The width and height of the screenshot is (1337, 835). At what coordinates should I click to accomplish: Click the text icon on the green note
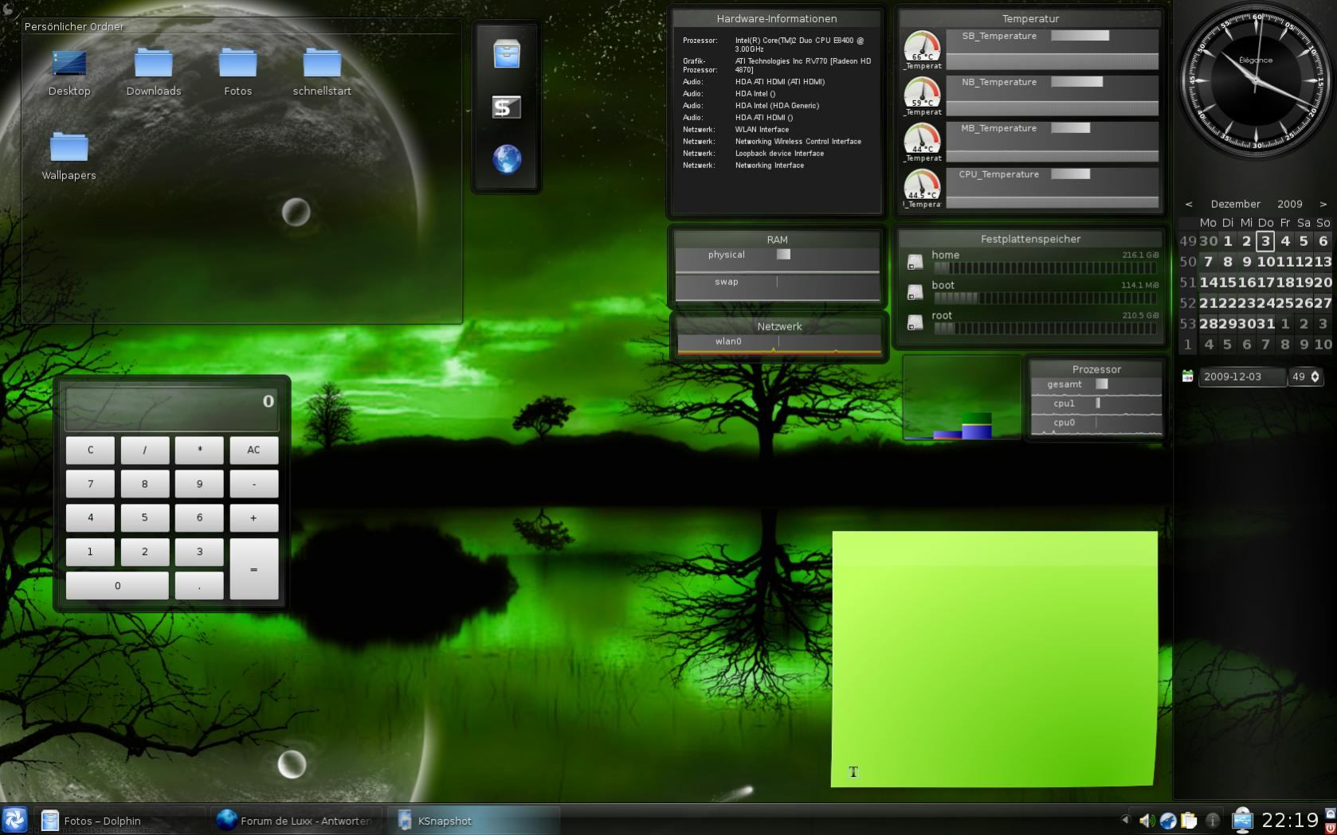tap(853, 771)
